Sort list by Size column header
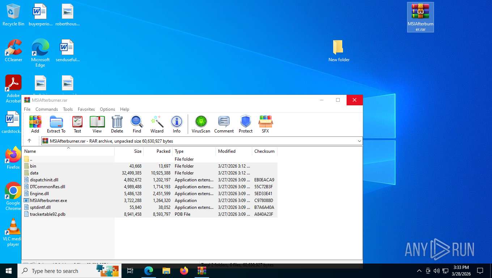The image size is (492, 278). pos(129,151)
